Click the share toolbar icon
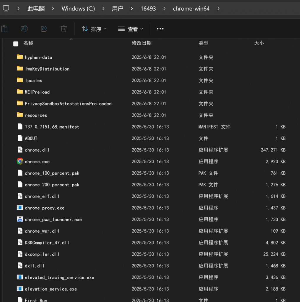The image size is (300, 302). pyautogui.click(x=44, y=29)
